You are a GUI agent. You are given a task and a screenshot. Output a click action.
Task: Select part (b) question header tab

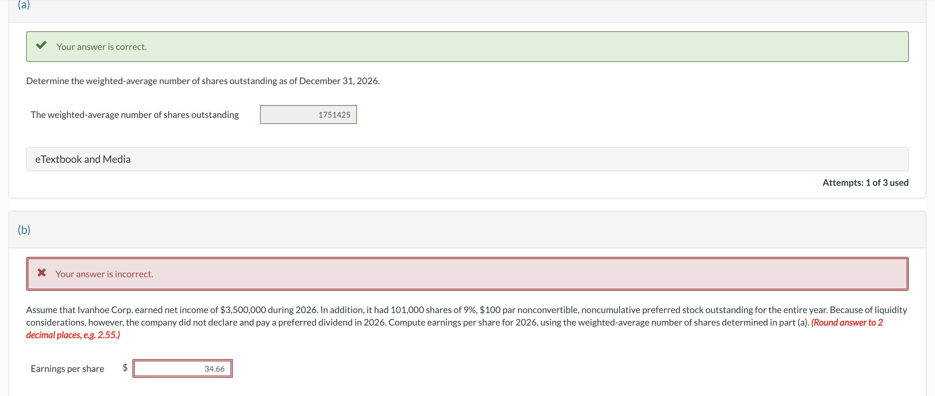24,230
